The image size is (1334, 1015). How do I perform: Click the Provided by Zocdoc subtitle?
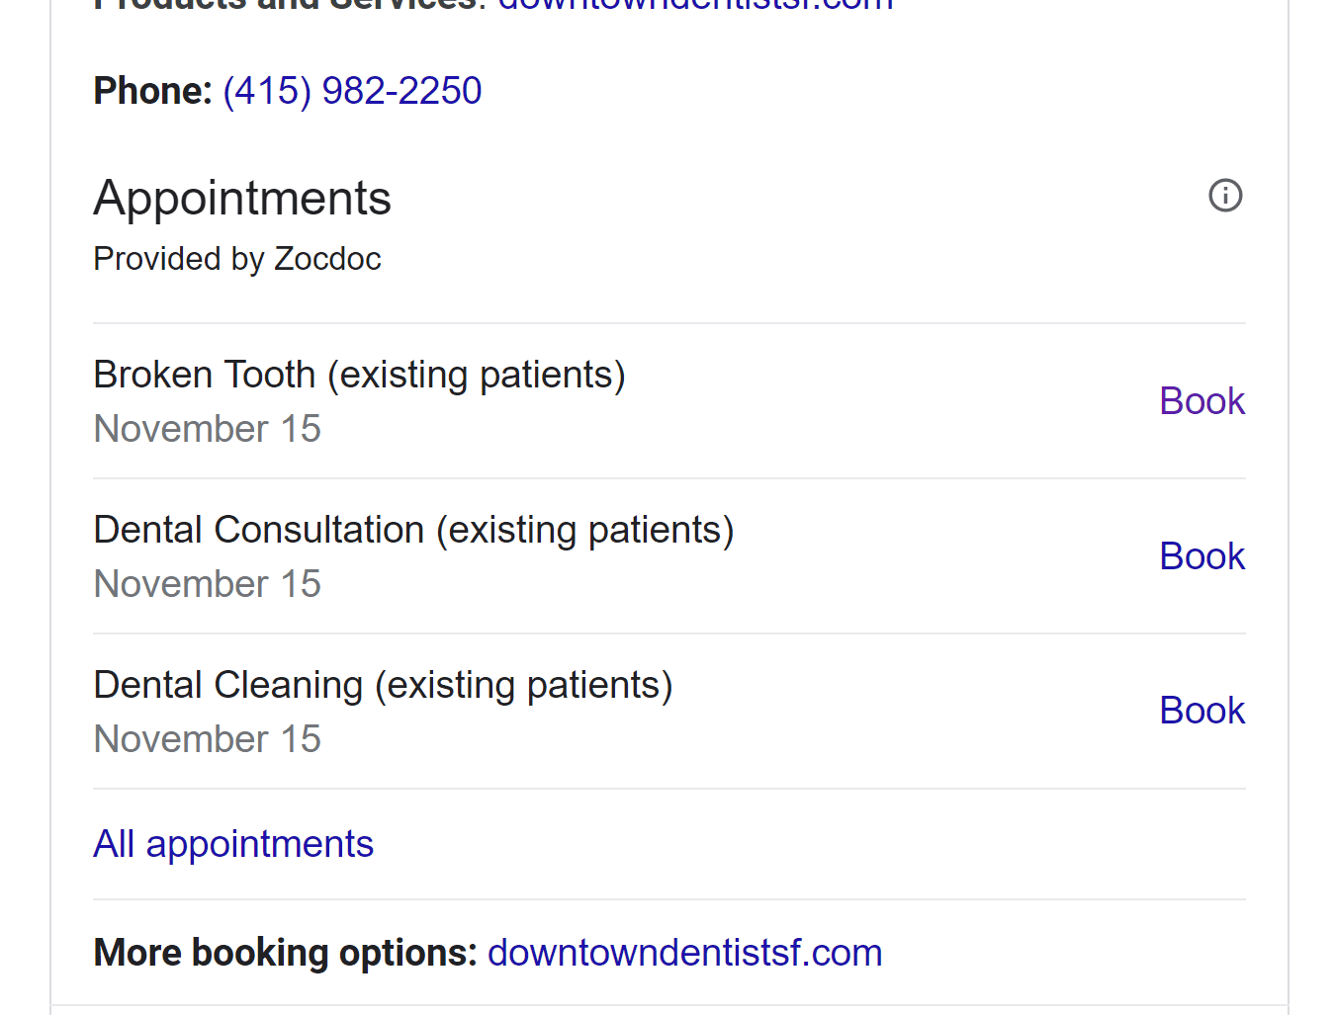[237, 259]
